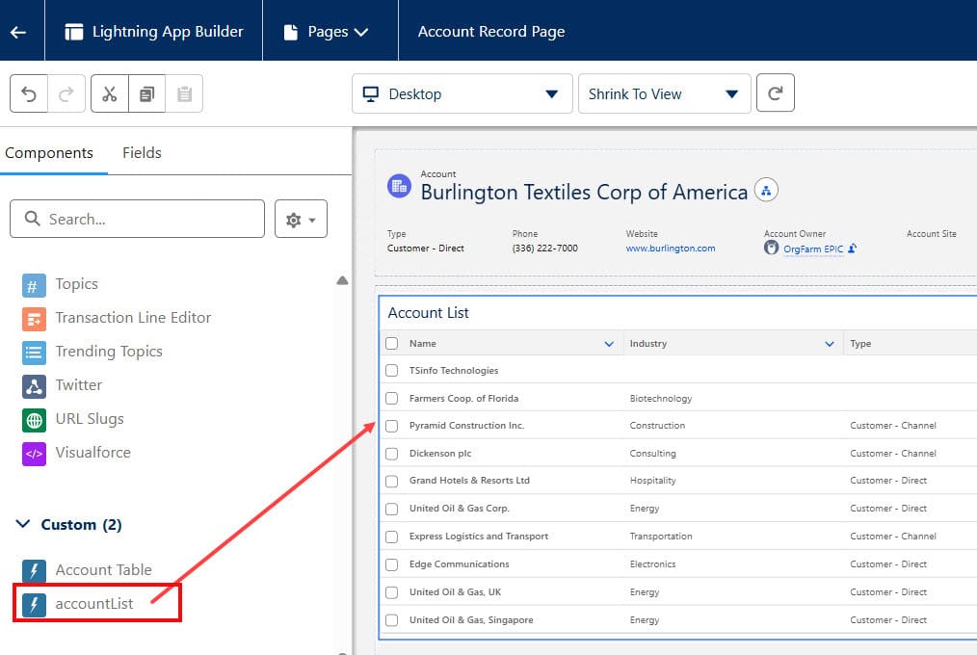Image resolution: width=977 pixels, height=655 pixels.
Task: Select the Undo icon
Action: coord(29,93)
